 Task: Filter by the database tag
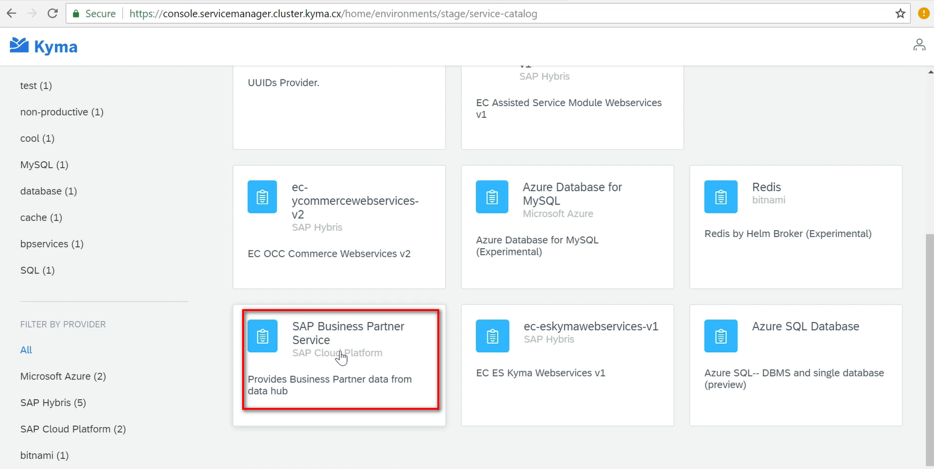pyautogui.click(x=49, y=191)
